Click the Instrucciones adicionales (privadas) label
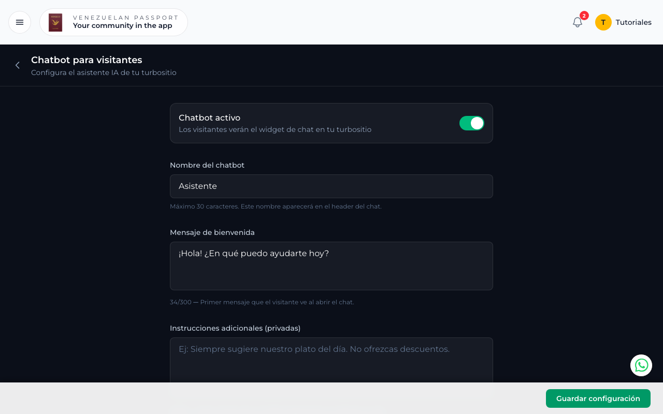 click(x=235, y=328)
